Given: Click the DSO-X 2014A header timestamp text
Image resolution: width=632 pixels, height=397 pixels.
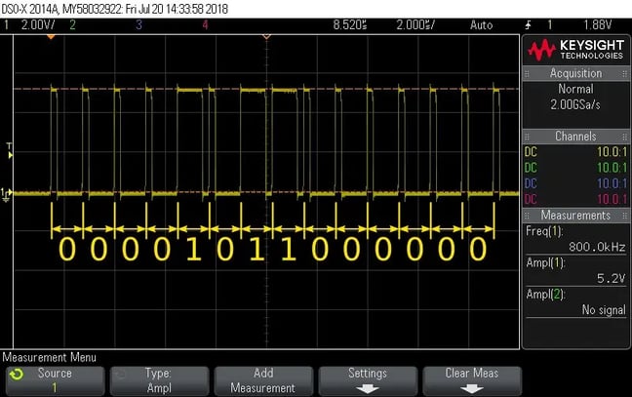Looking at the screenshot, I should (x=114, y=9).
